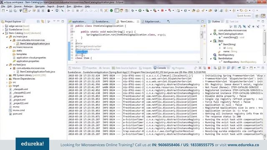Click the Relaunch red-green toolbar icon
This screenshot has height=150, width=267.
click(x=170, y=10)
